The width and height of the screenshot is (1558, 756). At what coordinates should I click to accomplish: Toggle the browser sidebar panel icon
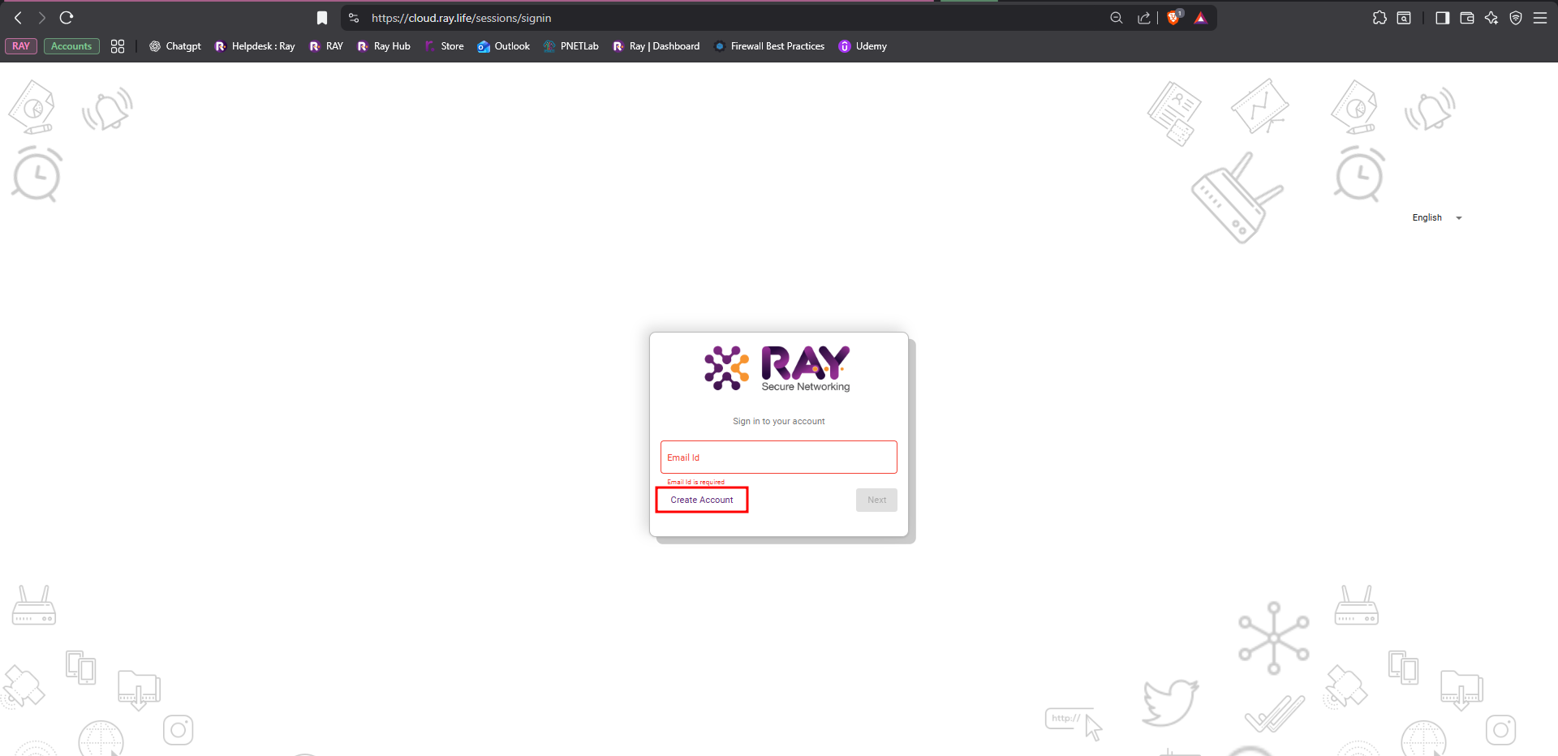pyautogui.click(x=1442, y=18)
